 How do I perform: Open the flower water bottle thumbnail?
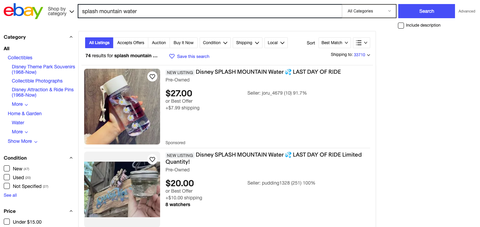click(x=122, y=106)
